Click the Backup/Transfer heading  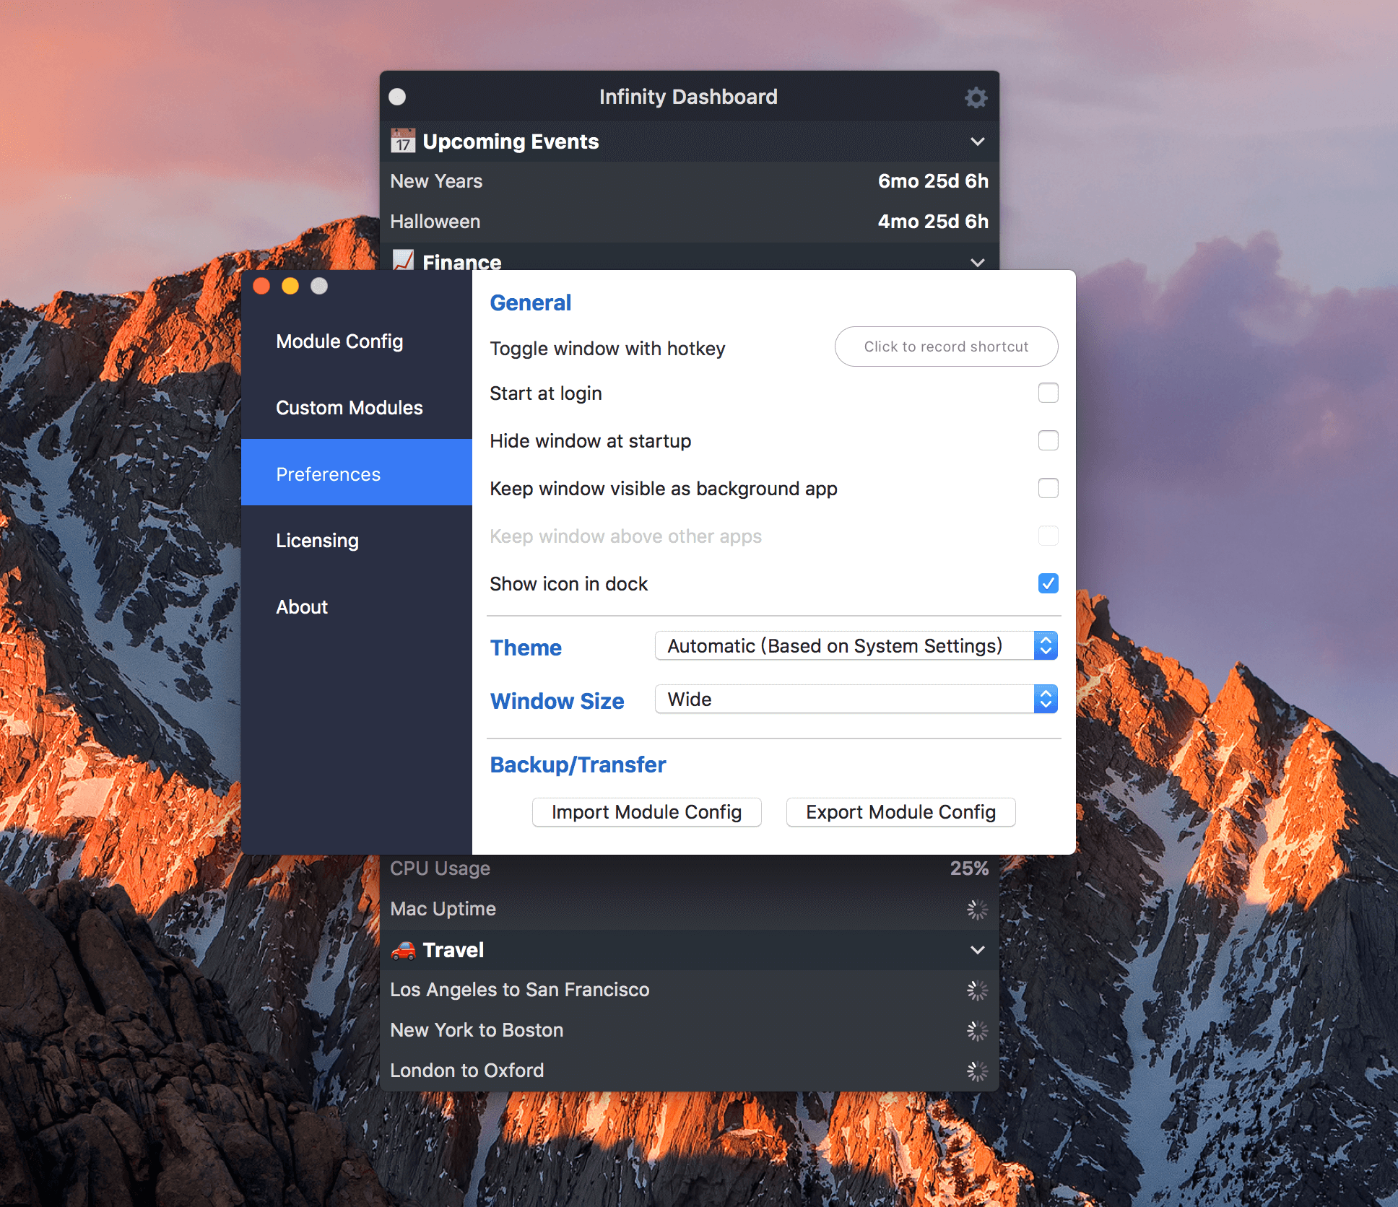[578, 765]
